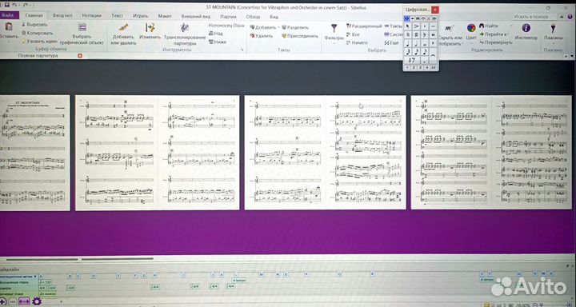Add an ossia staff Ниже (below)

tap(218, 42)
